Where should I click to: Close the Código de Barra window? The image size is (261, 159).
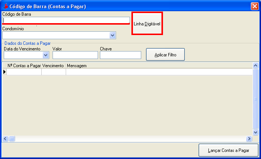(x=254, y=6)
